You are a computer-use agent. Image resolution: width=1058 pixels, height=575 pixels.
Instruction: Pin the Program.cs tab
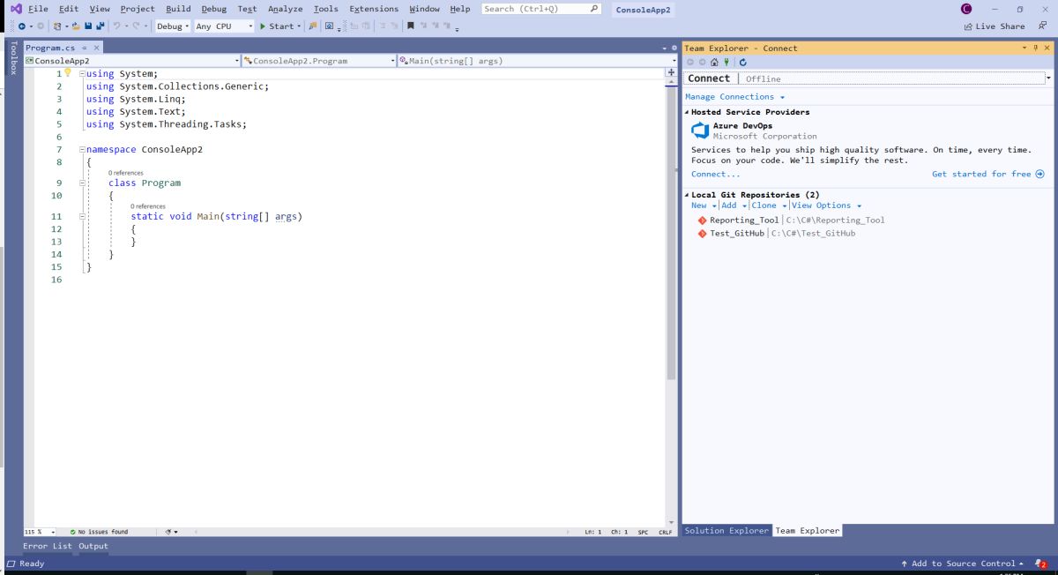point(85,47)
